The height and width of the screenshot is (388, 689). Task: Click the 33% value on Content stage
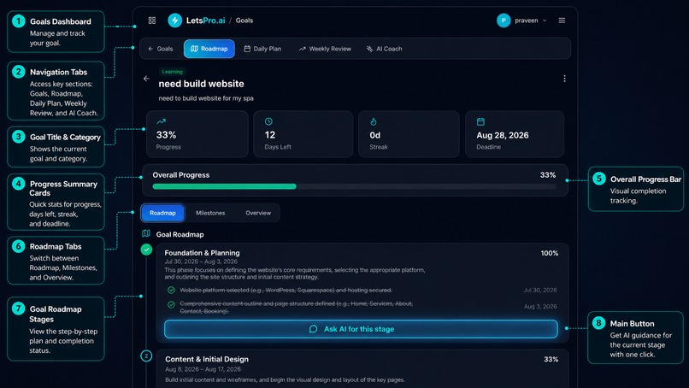(x=551, y=359)
